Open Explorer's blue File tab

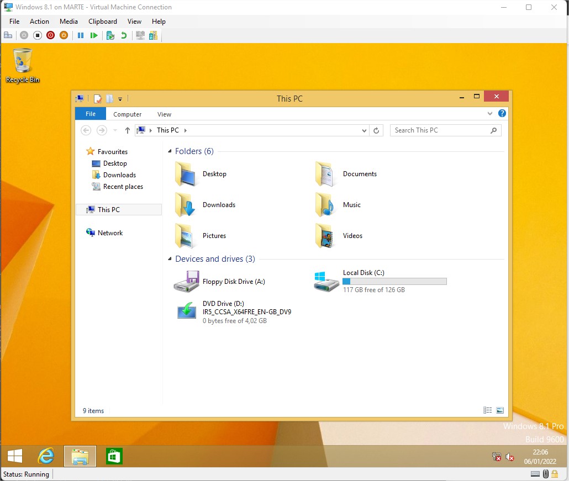click(x=91, y=114)
